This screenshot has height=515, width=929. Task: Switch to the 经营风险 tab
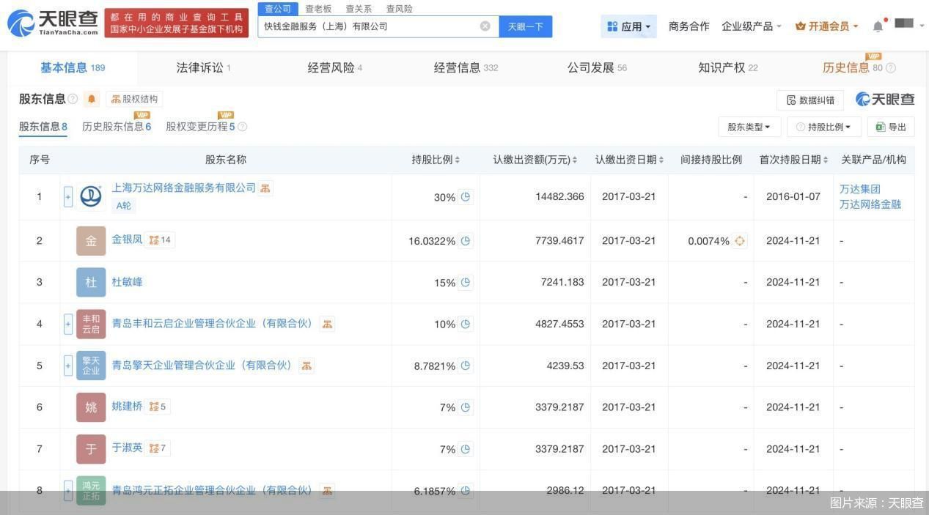[x=335, y=68]
